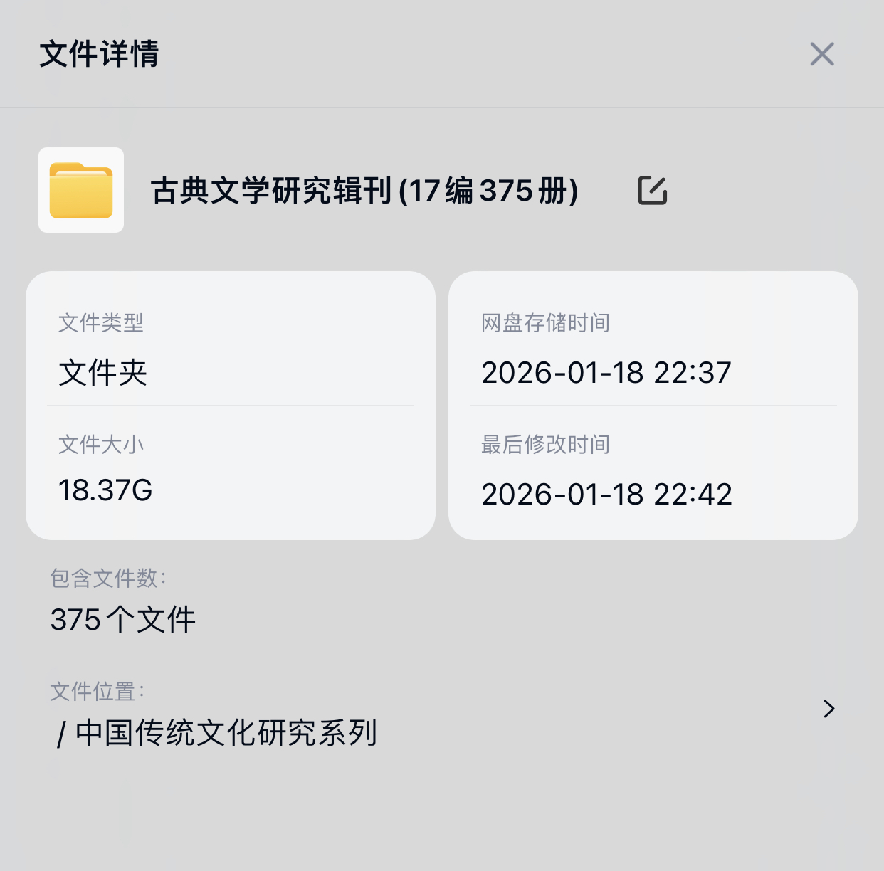
Task: Click the 最后修改时间 label
Action: (x=545, y=445)
